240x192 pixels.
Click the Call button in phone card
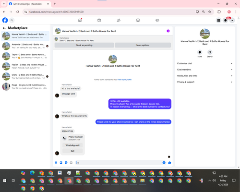(x=72, y=151)
